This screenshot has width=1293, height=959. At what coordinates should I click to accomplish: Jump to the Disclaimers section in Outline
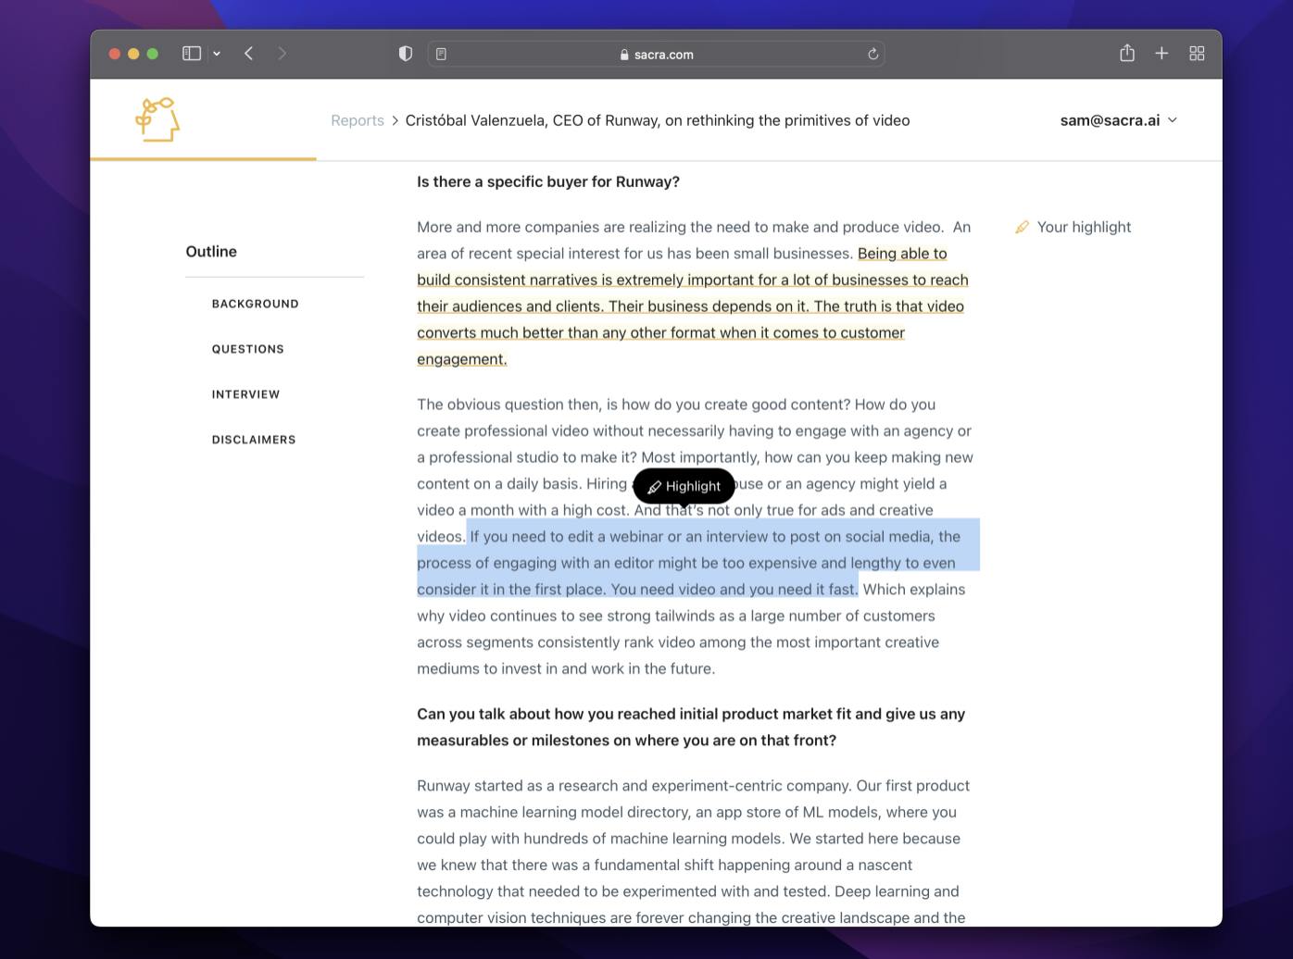pyautogui.click(x=254, y=440)
